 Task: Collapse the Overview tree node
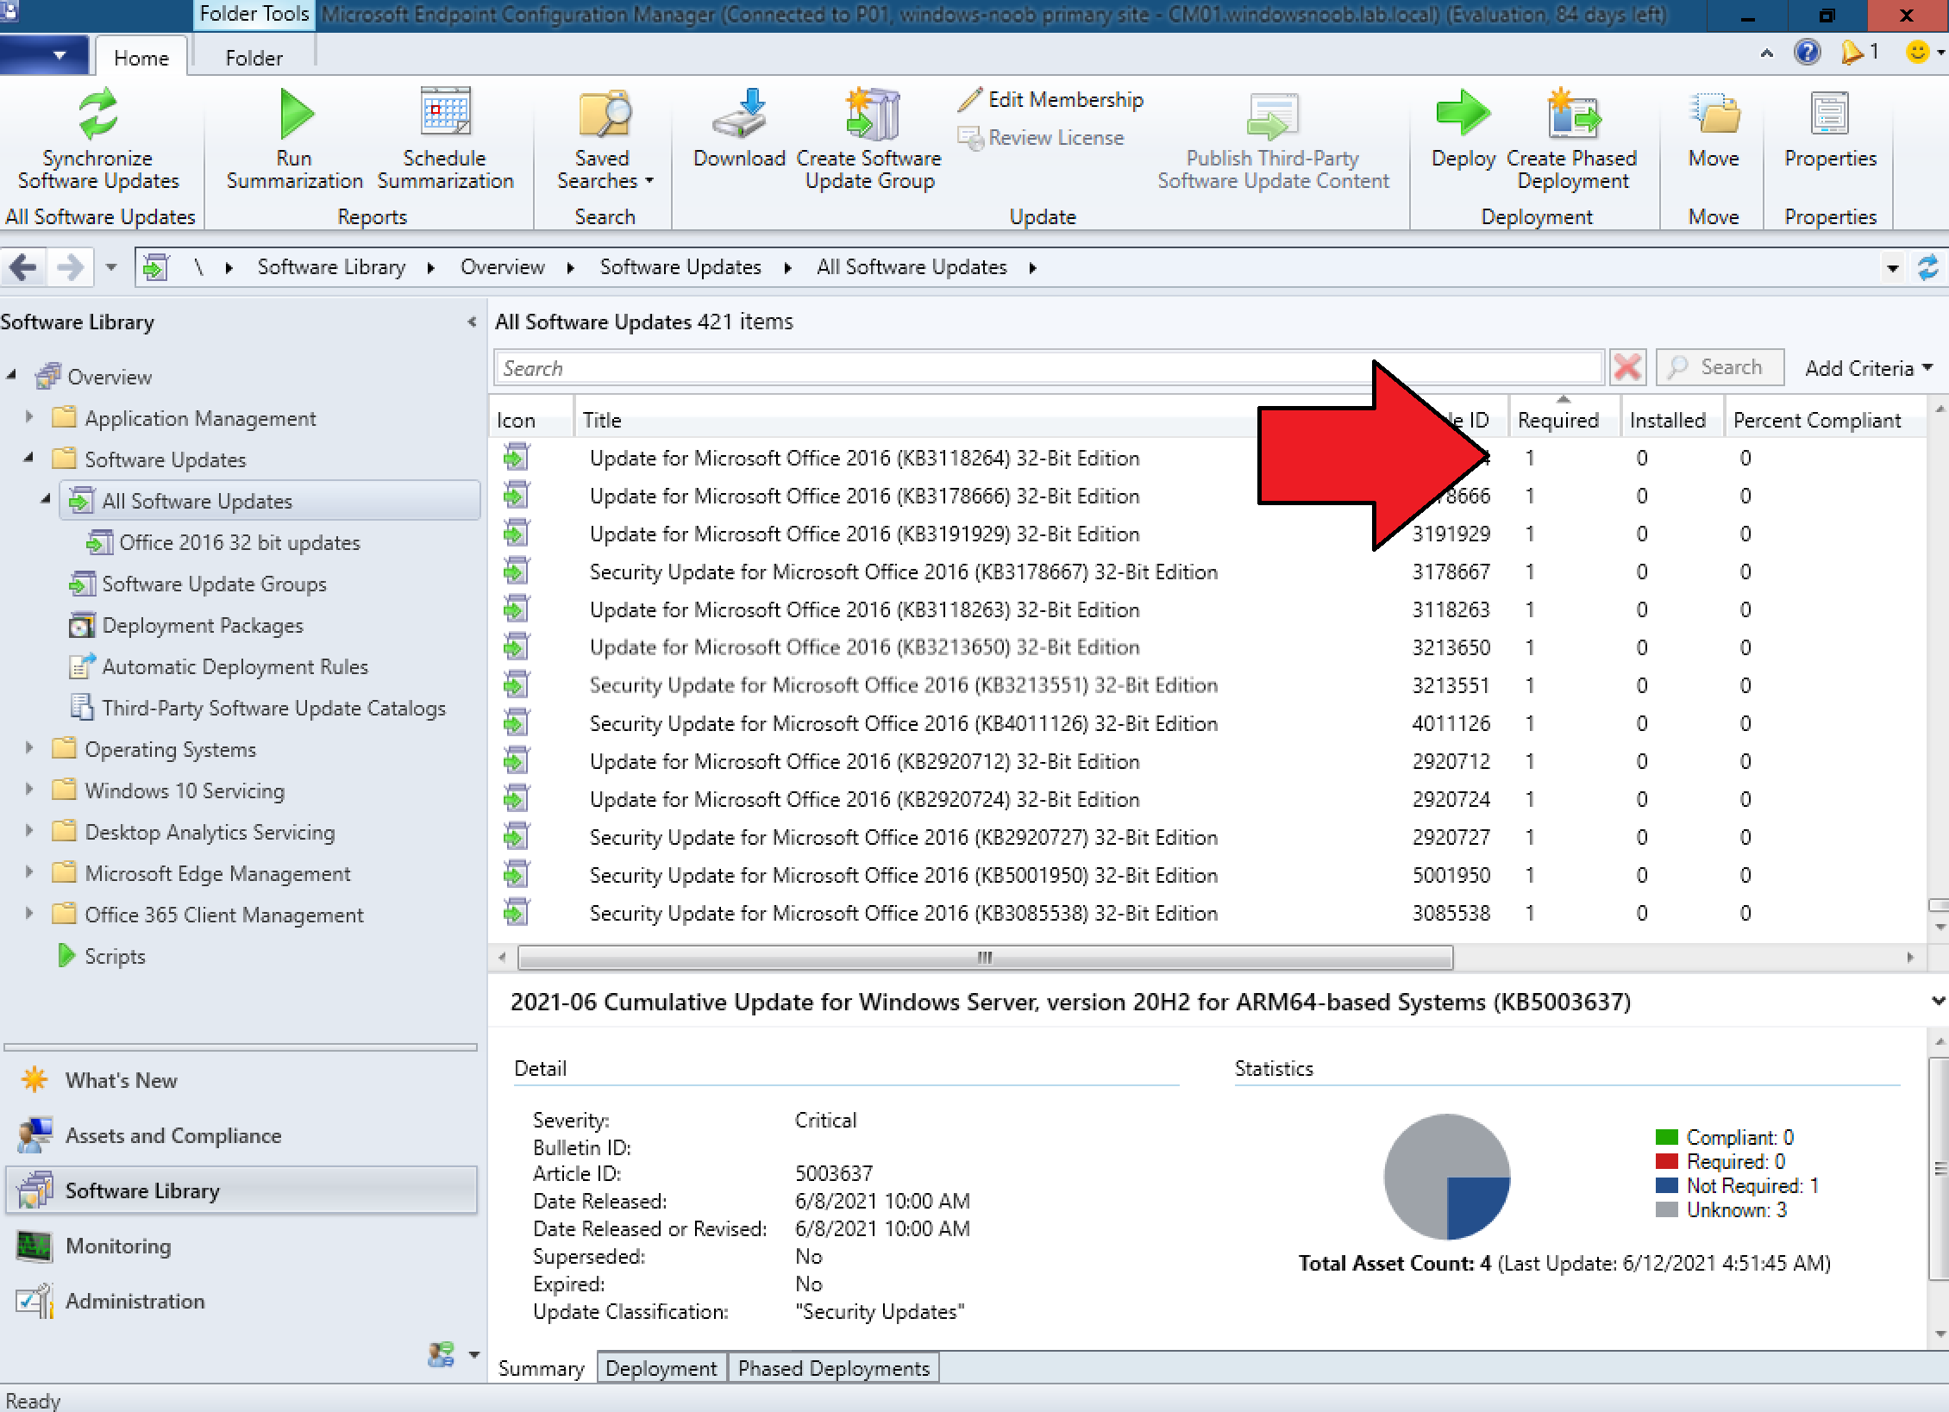(x=11, y=375)
